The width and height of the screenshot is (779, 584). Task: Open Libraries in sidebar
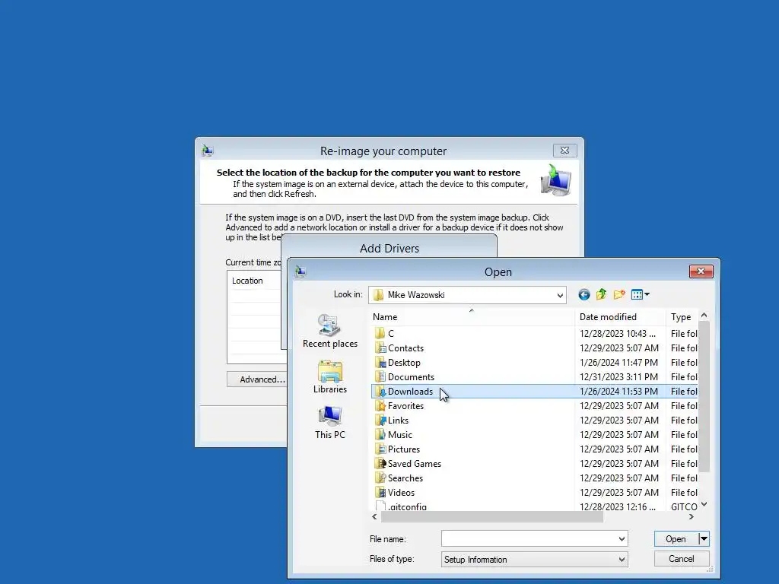330,377
